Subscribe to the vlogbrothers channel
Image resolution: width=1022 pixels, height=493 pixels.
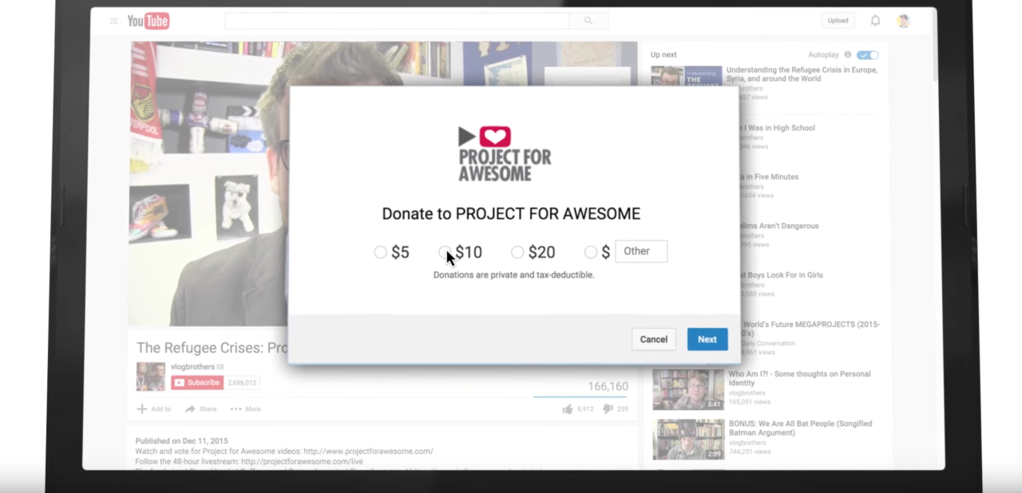click(x=197, y=383)
